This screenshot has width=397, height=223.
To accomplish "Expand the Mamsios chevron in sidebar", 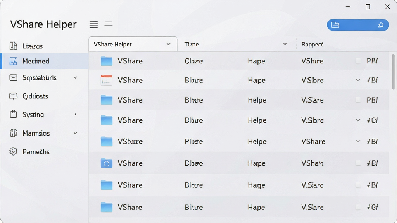I will 75,133.
